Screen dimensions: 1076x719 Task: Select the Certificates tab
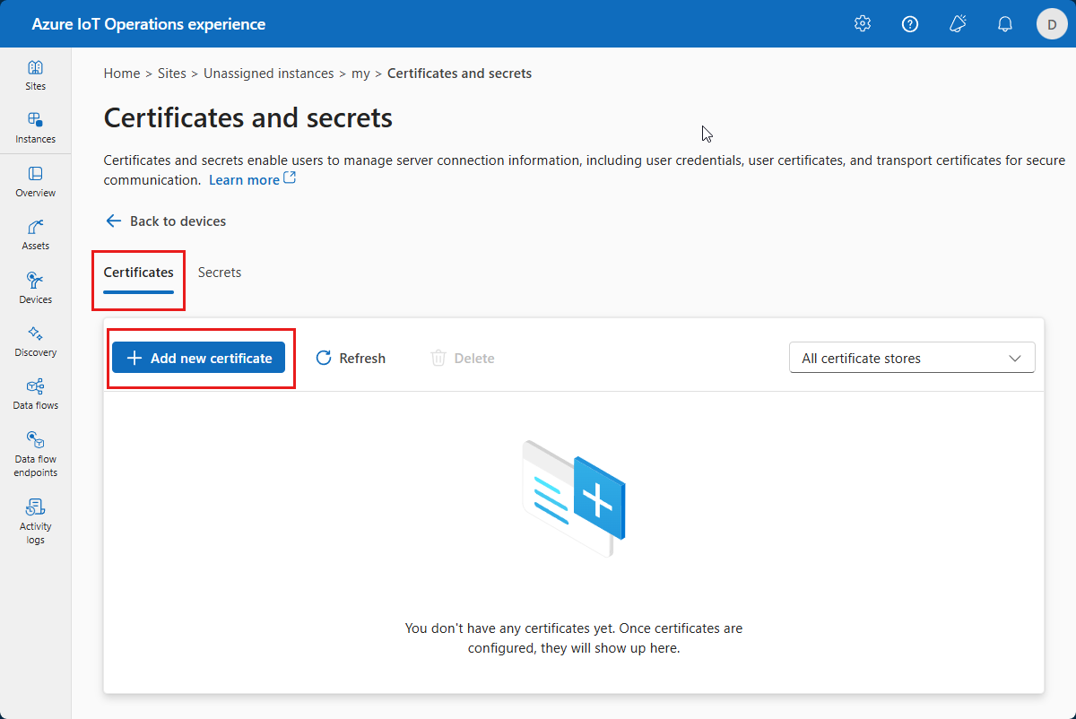click(139, 273)
